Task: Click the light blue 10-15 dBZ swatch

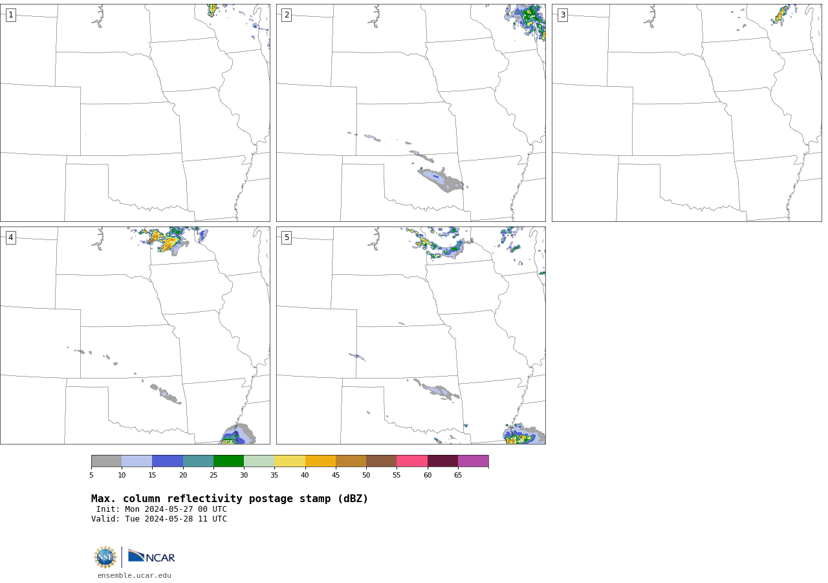Action: coord(137,461)
